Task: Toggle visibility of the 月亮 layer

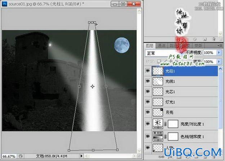Action: pyautogui.click(x=148, y=112)
